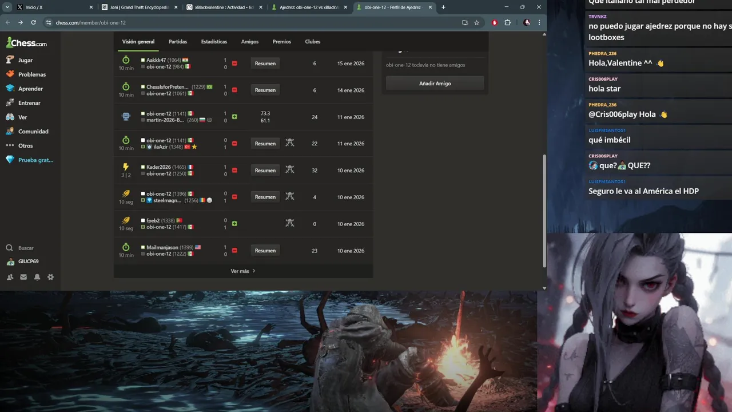Image resolution: width=732 pixels, height=412 pixels.
Task: Click the browser reload button
Action: point(33,22)
